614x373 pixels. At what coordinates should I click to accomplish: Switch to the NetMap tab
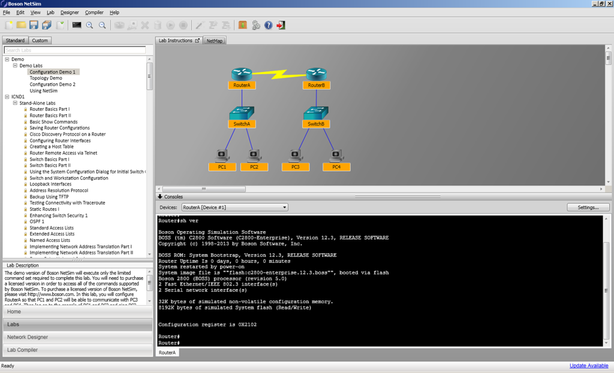coord(214,41)
